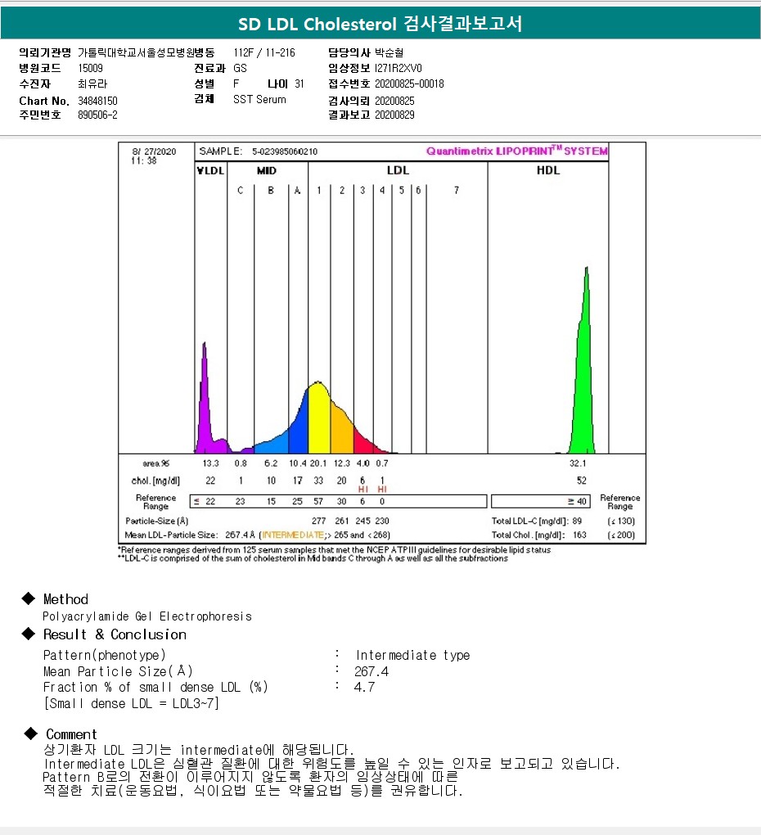Click the HI flag below cholesterol value 6
Screen dimensions: 761x835
point(363,490)
